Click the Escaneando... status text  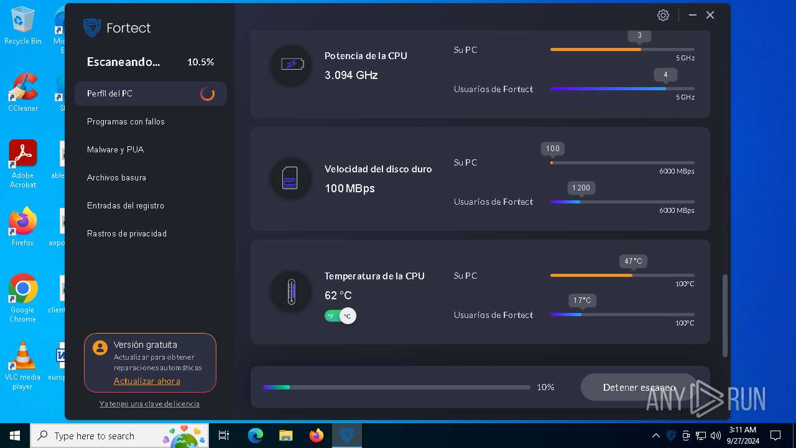pos(123,62)
